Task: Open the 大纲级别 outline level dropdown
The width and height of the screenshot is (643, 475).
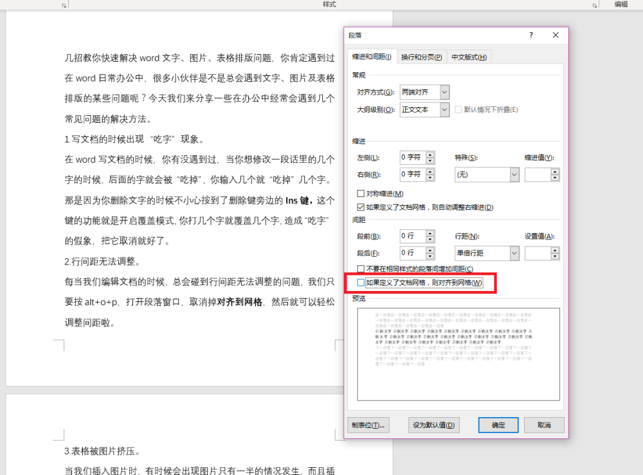Action: pos(444,109)
